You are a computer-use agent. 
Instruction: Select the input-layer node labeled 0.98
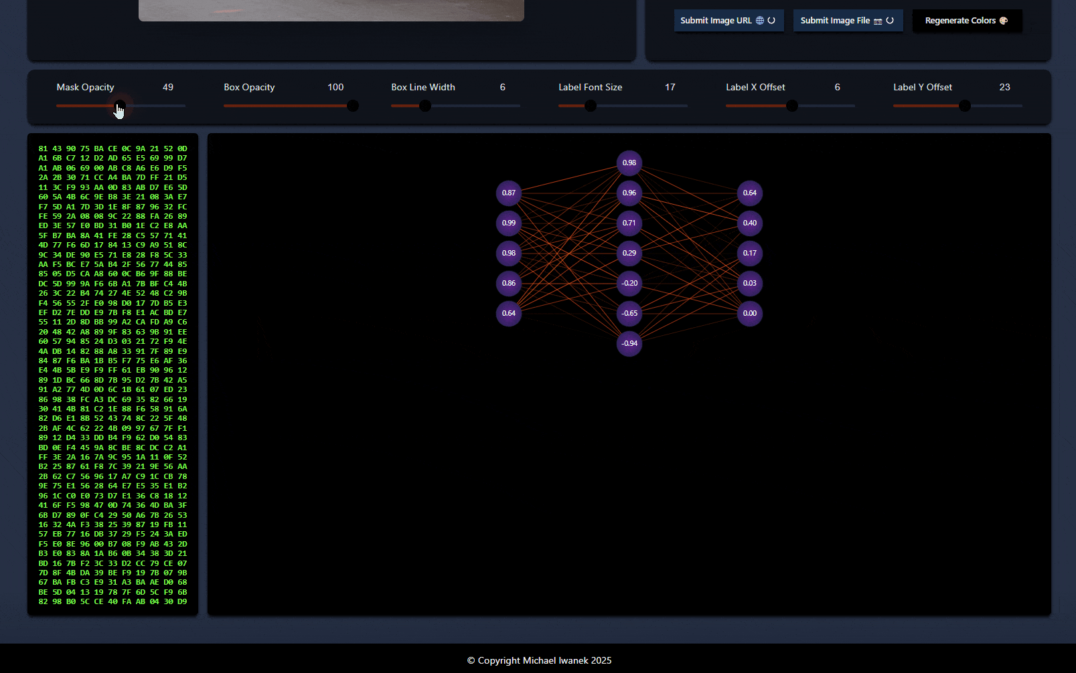coord(509,253)
